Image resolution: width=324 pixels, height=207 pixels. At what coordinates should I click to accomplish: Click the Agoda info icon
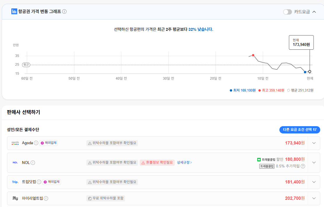36,143
